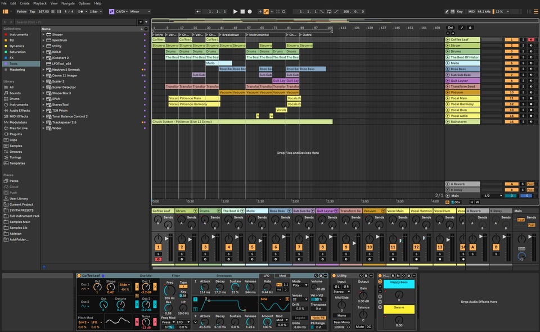The width and height of the screenshot is (540, 332).
Task: Click the Del button above track list
Action: [450, 28]
